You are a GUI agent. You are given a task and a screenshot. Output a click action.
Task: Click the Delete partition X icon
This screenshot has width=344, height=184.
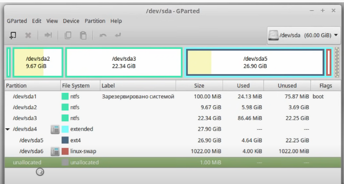tap(28, 35)
